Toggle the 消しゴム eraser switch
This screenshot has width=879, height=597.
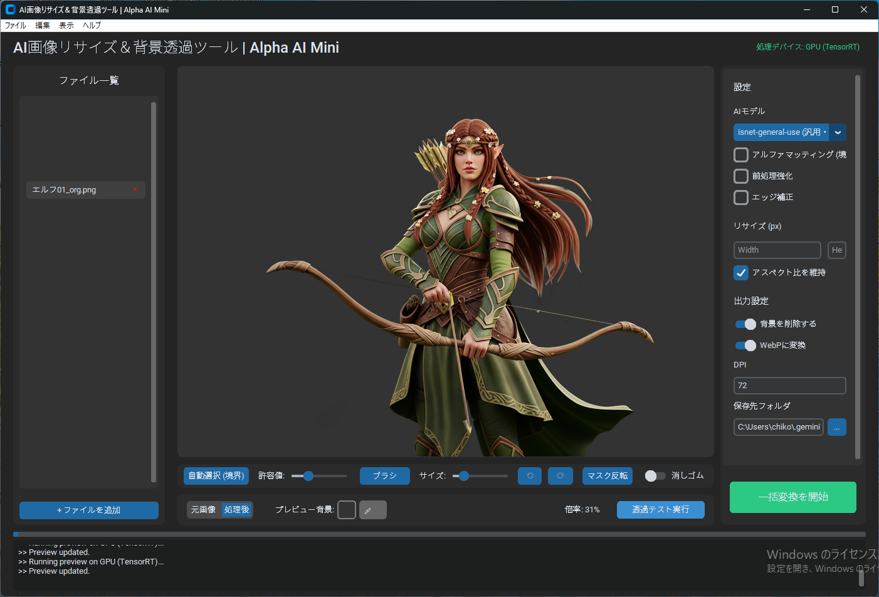tap(655, 476)
